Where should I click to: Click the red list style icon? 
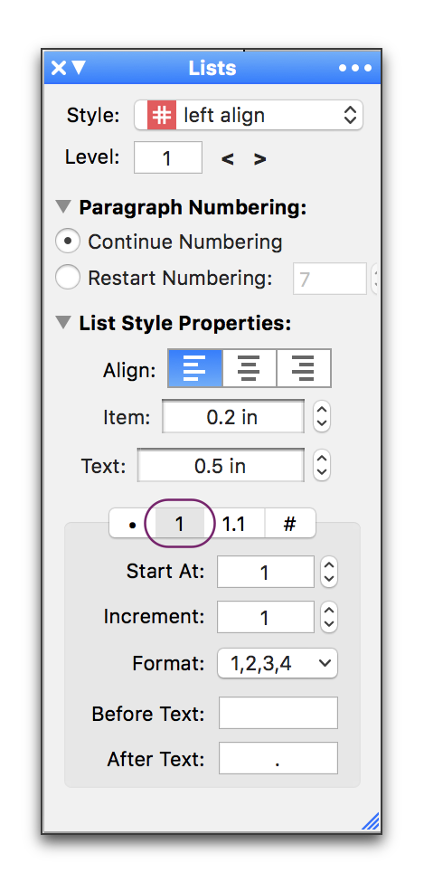click(x=162, y=115)
